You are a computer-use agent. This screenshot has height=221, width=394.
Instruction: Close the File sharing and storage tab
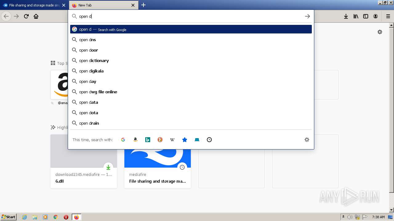64,5
